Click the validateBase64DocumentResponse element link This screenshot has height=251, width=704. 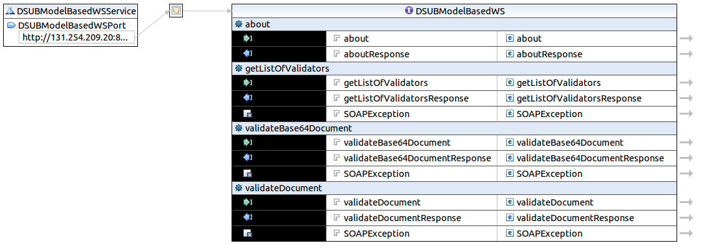[590, 158]
